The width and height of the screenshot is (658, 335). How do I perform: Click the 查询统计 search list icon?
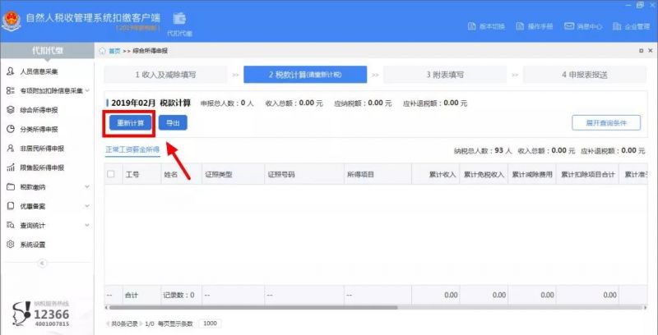[x=11, y=225]
